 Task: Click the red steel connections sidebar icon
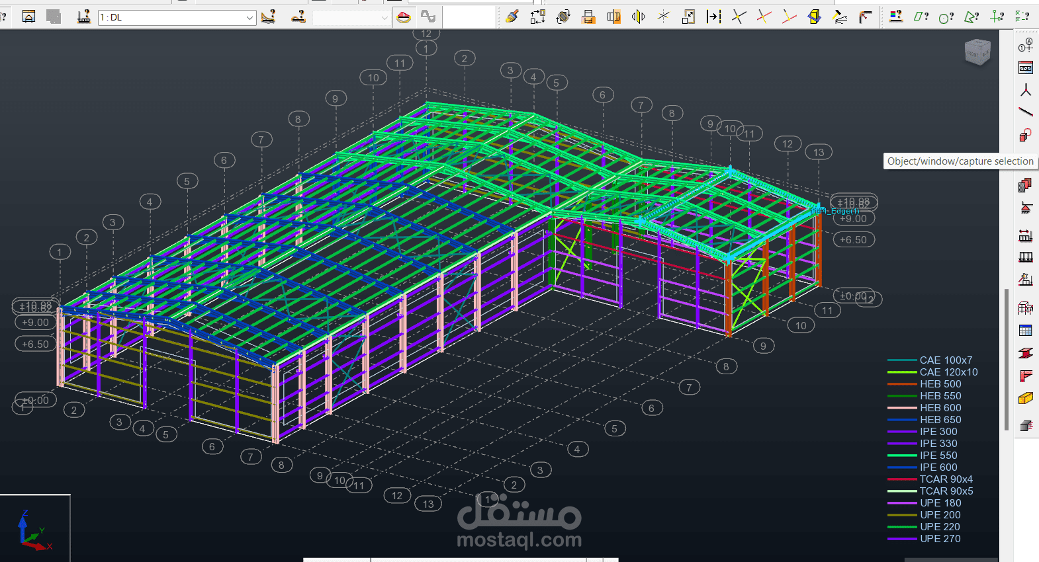pyautogui.click(x=1026, y=376)
